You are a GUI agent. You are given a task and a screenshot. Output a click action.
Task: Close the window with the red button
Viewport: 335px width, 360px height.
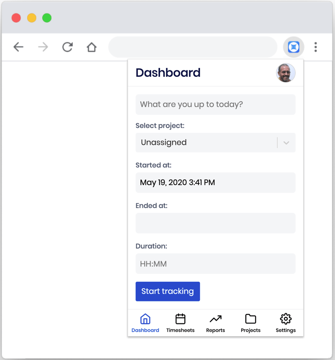(x=16, y=18)
